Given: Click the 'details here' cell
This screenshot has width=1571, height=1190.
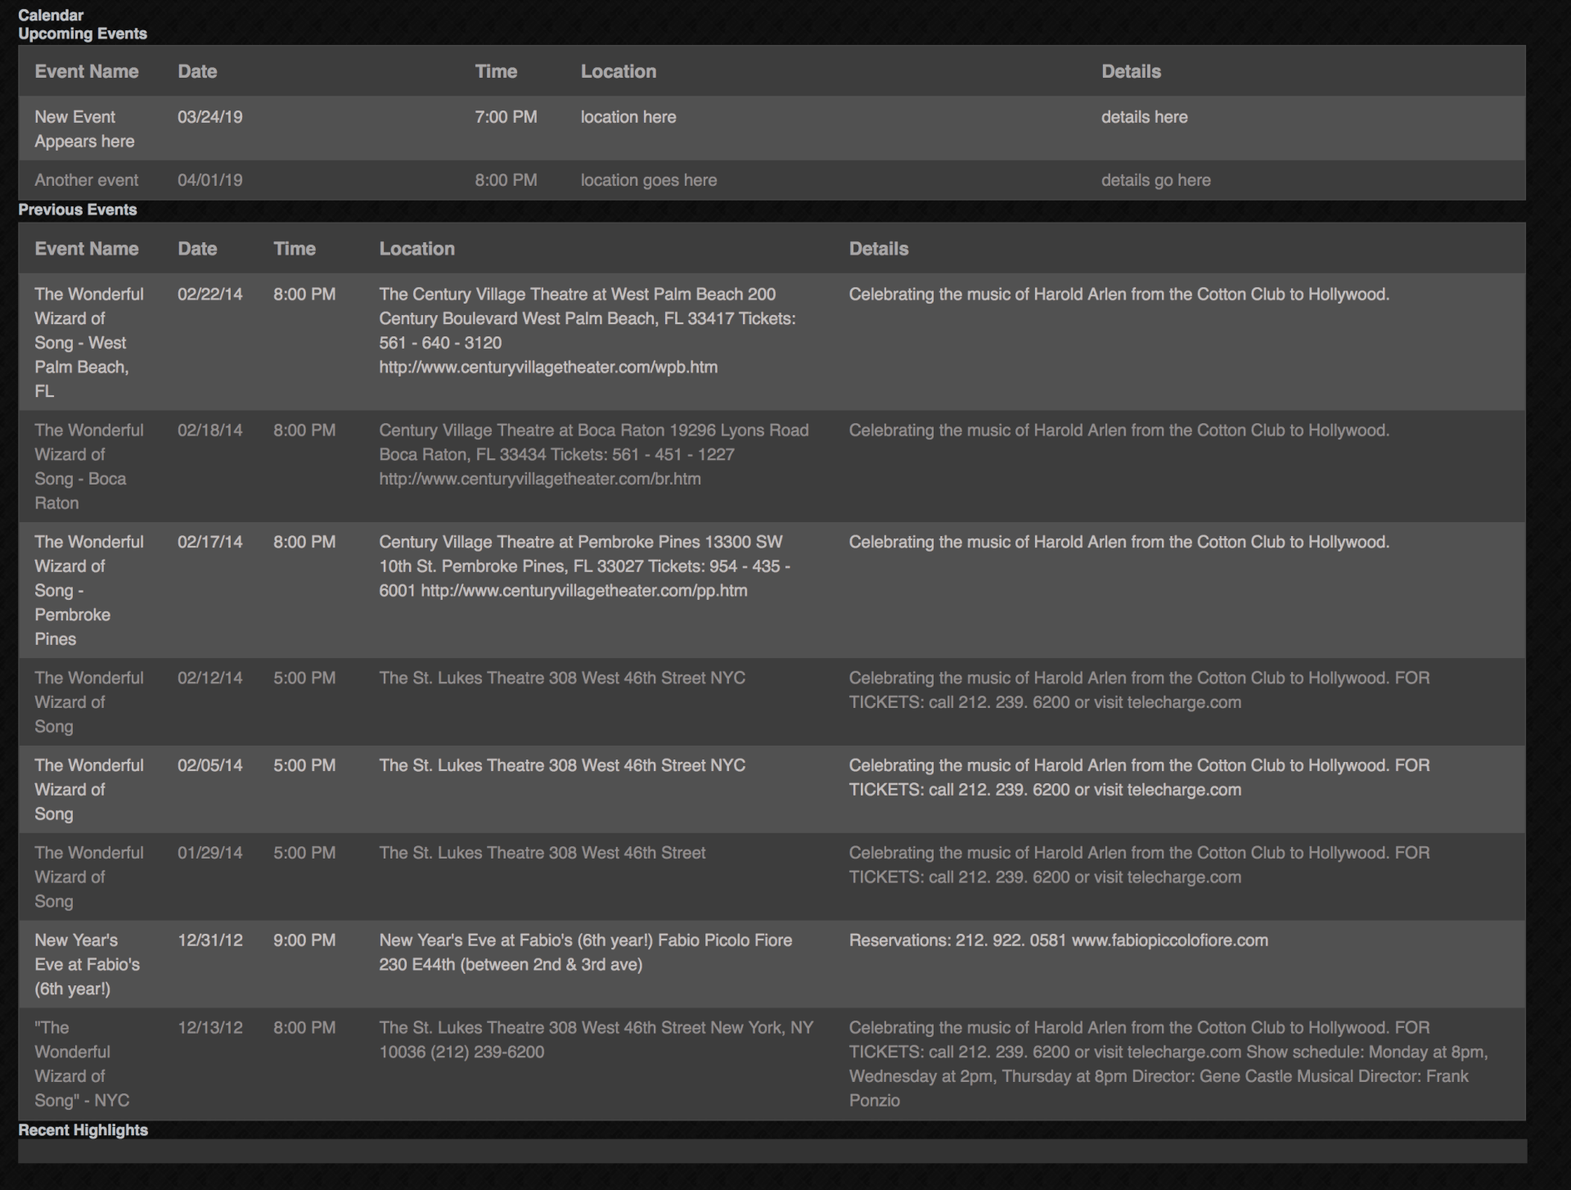Looking at the screenshot, I should click(x=1144, y=117).
